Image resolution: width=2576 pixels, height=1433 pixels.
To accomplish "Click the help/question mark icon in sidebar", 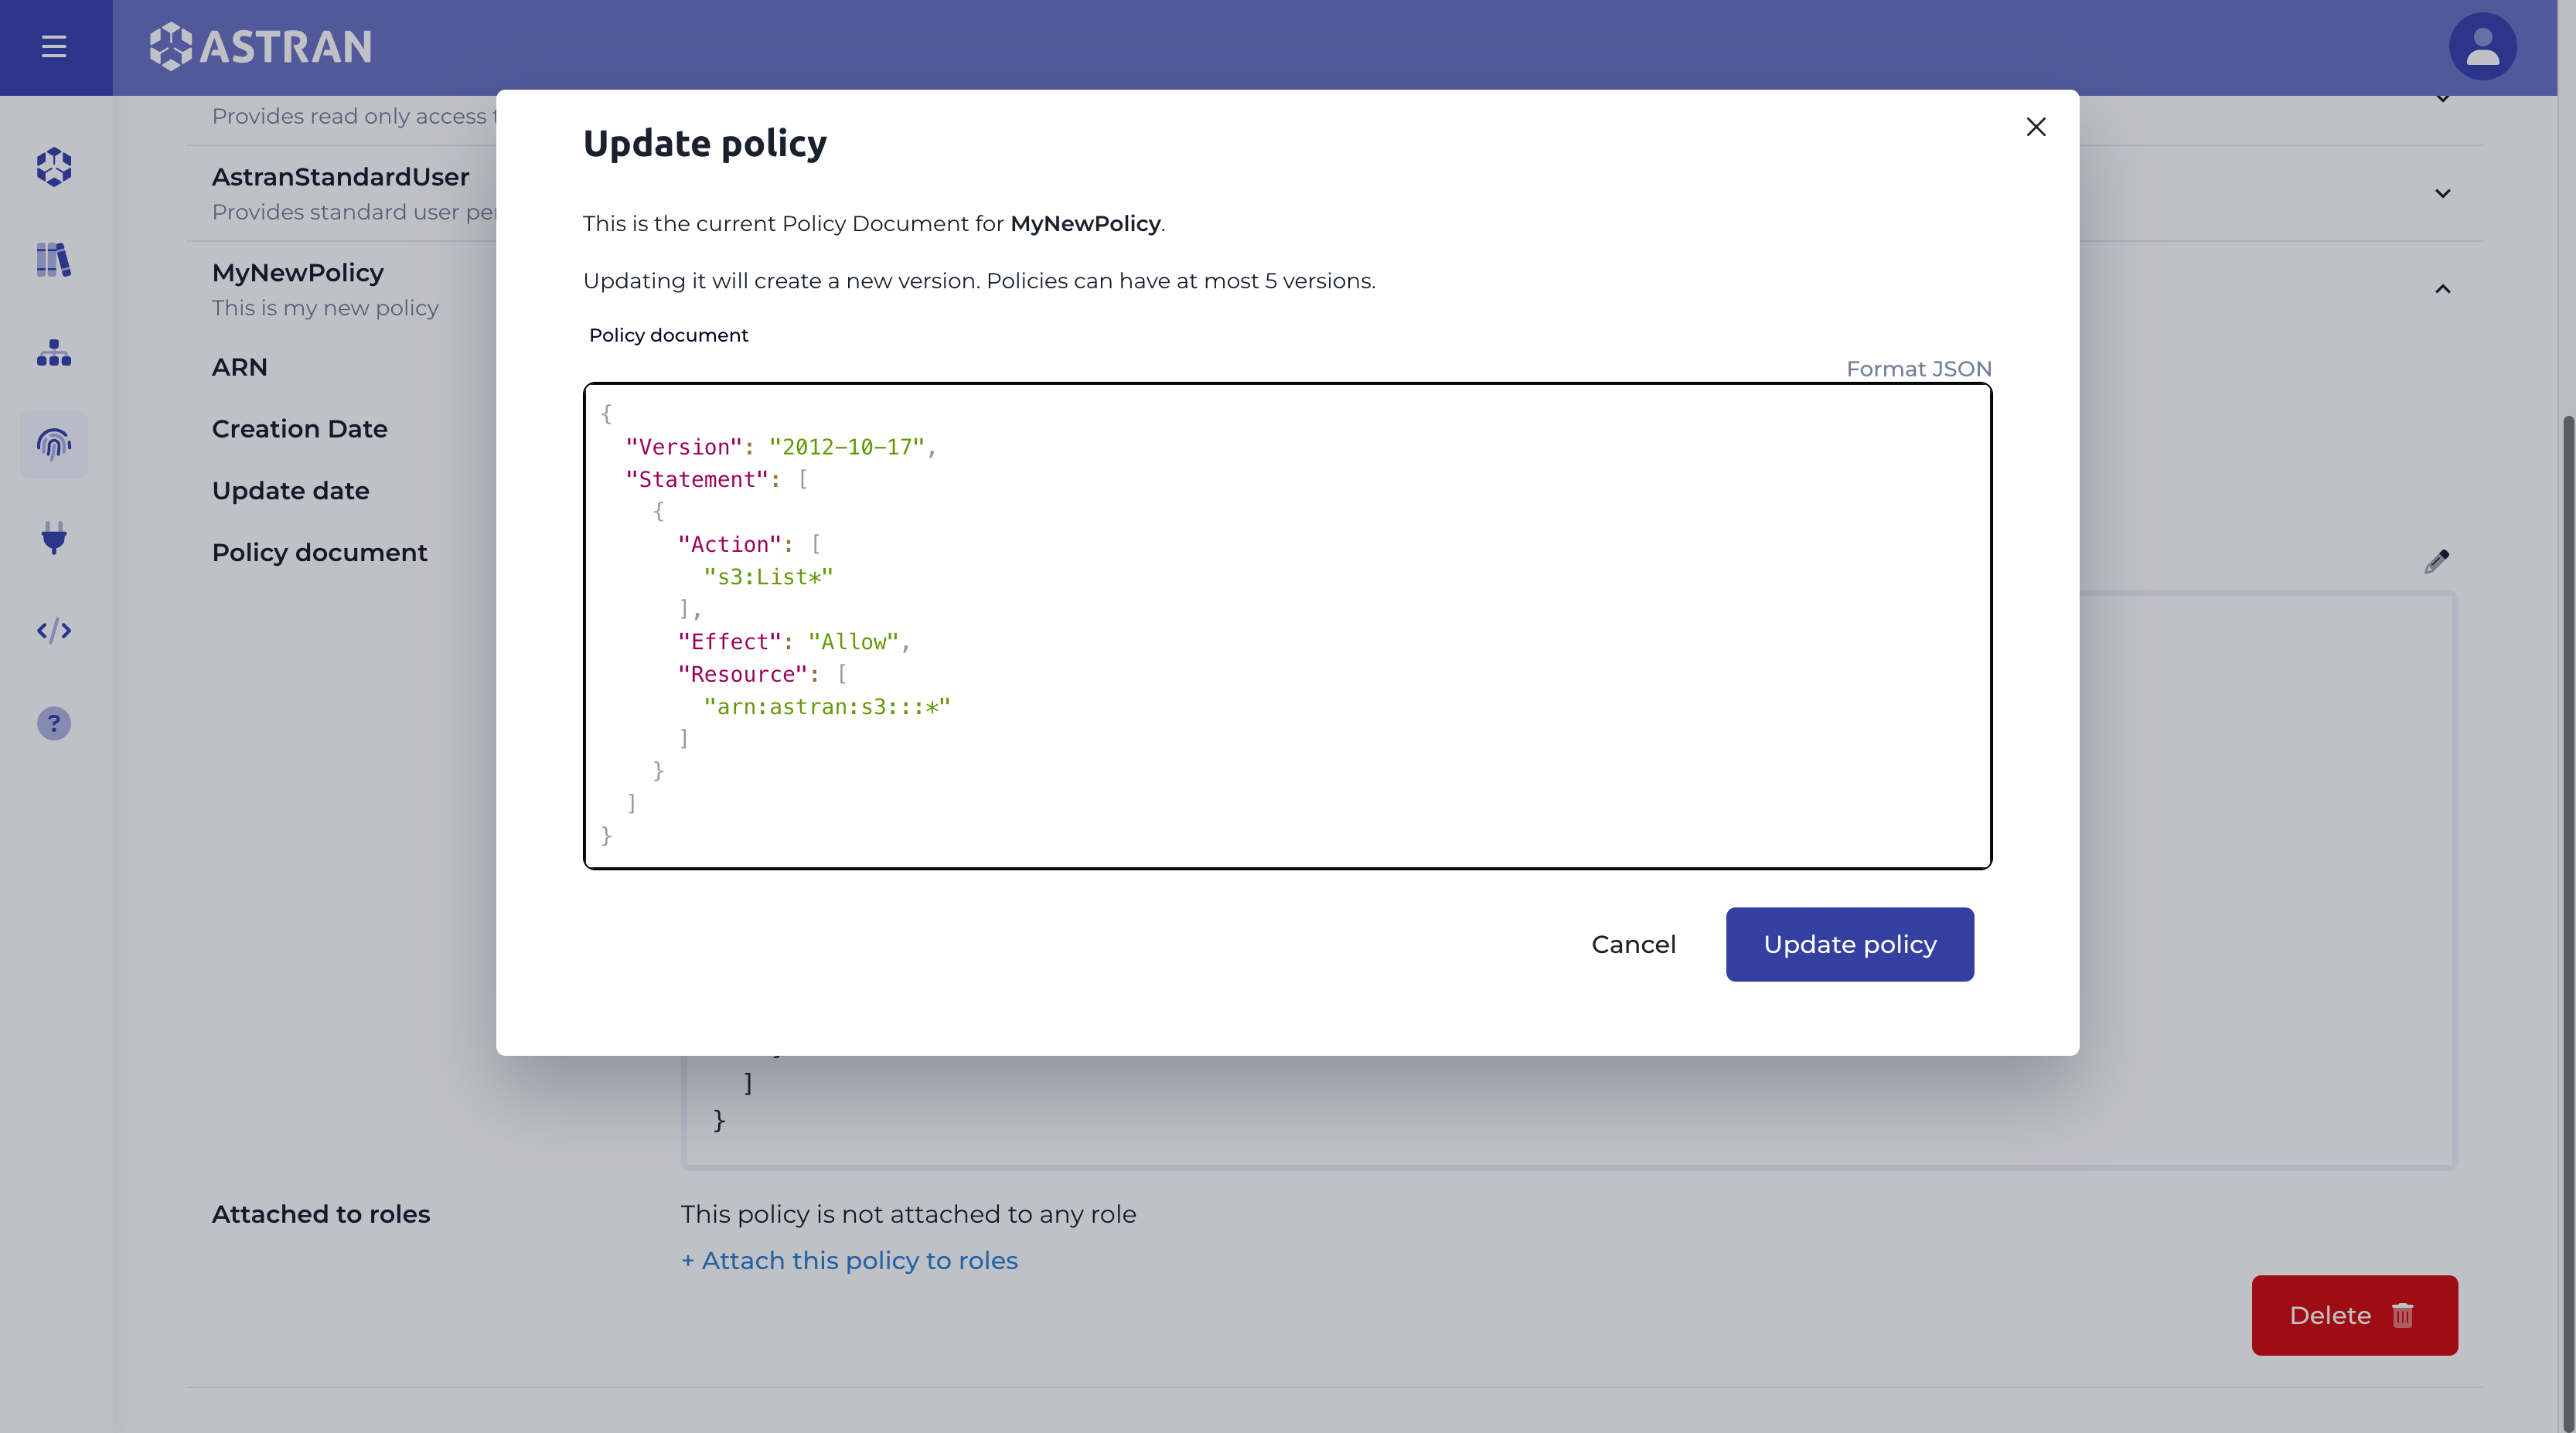I will pos(53,723).
